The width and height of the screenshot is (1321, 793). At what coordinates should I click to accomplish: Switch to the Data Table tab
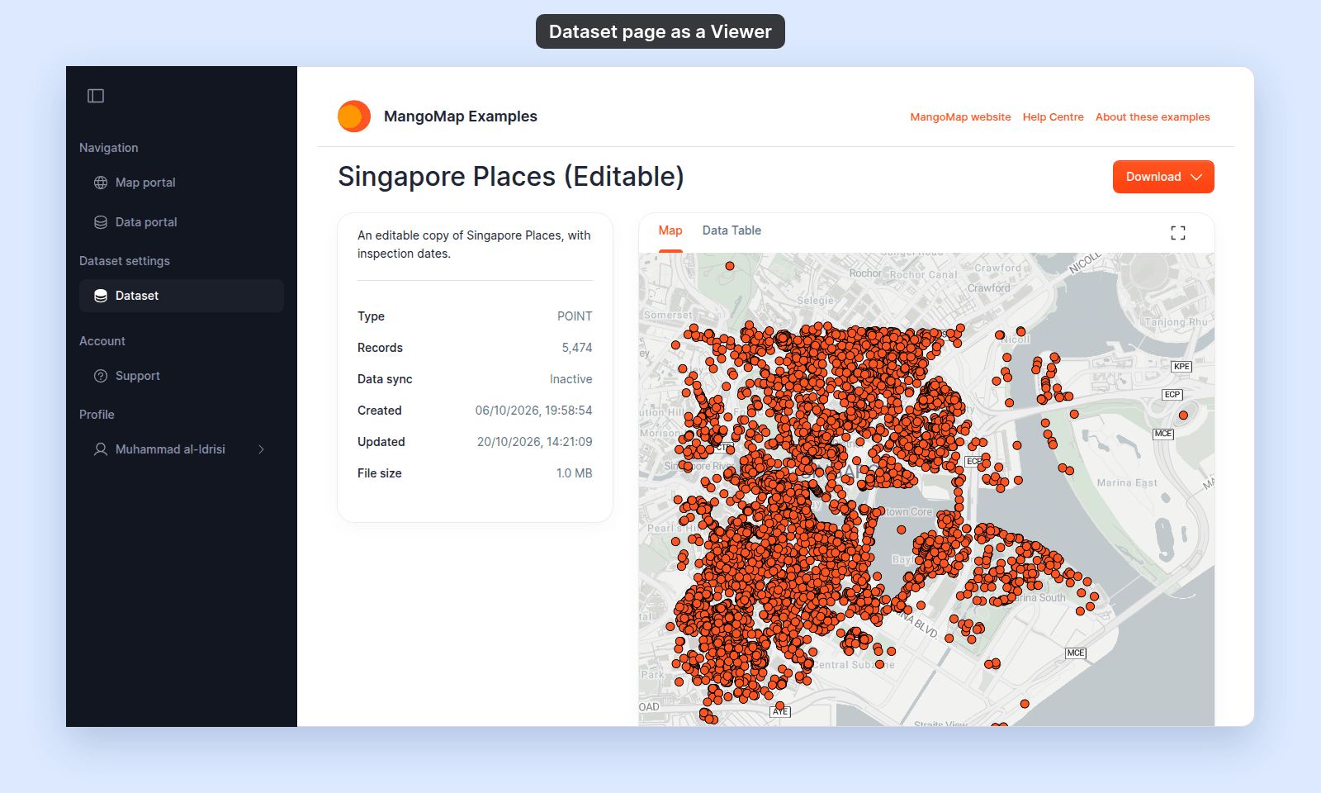(732, 230)
